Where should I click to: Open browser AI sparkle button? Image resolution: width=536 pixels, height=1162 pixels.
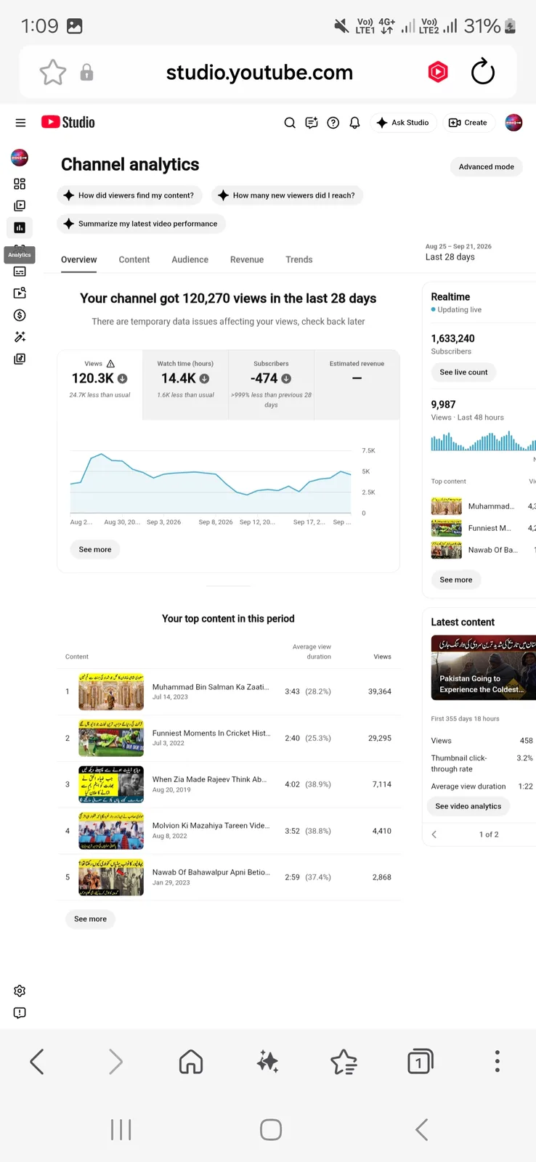click(x=267, y=1062)
